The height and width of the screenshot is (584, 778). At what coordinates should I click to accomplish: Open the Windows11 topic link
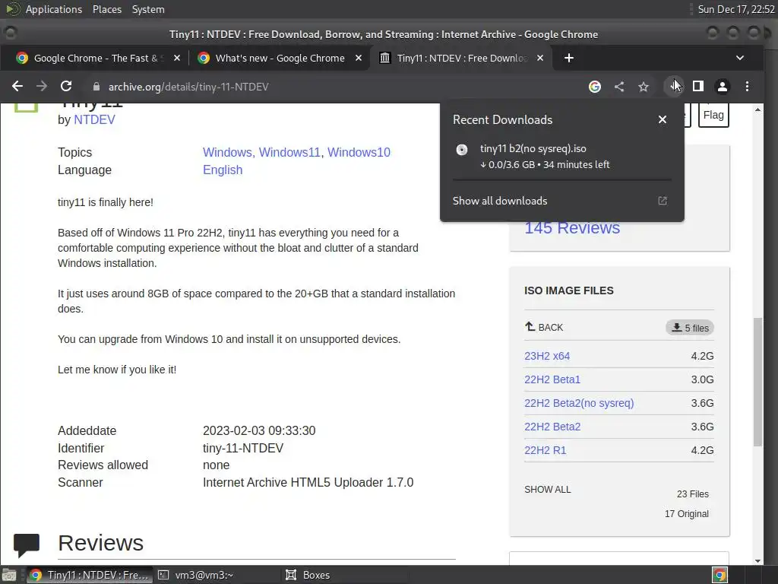(289, 152)
